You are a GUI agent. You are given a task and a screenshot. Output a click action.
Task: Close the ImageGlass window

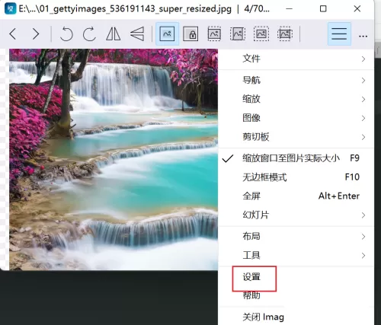[x=357, y=9]
